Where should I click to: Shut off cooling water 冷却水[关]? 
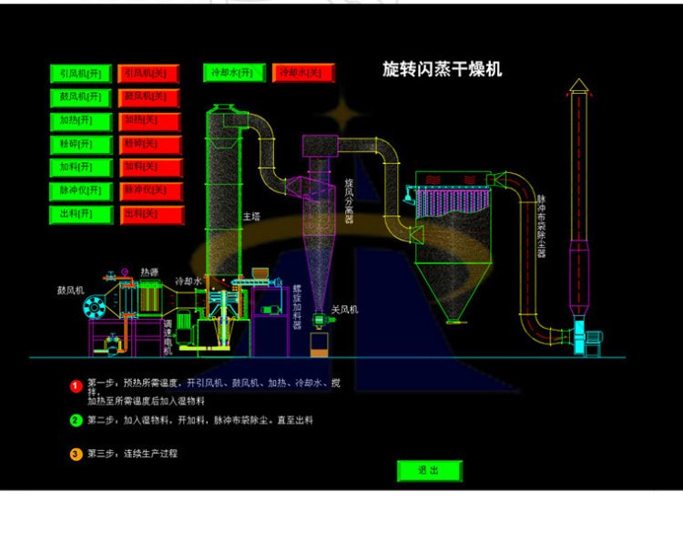click(x=303, y=73)
